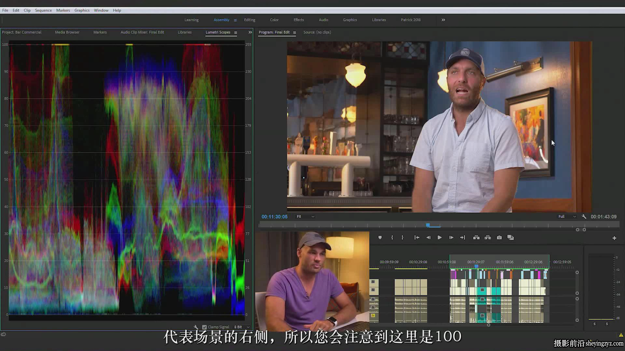Click the 00:11:30:05 playhead timecode
Image resolution: width=625 pixels, height=351 pixels.
[x=274, y=217]
